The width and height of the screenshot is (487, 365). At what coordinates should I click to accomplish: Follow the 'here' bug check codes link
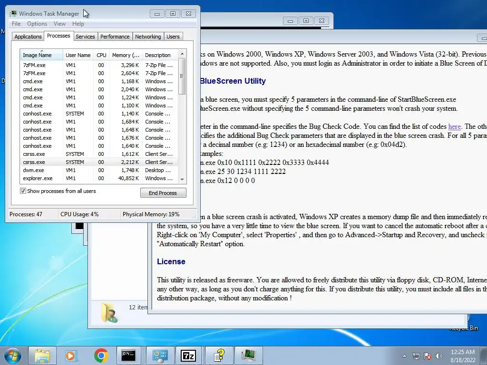[x=454, y=126]
